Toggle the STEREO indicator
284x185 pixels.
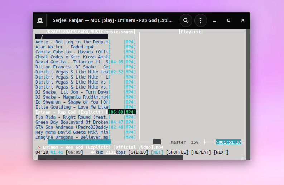point(138,152)
